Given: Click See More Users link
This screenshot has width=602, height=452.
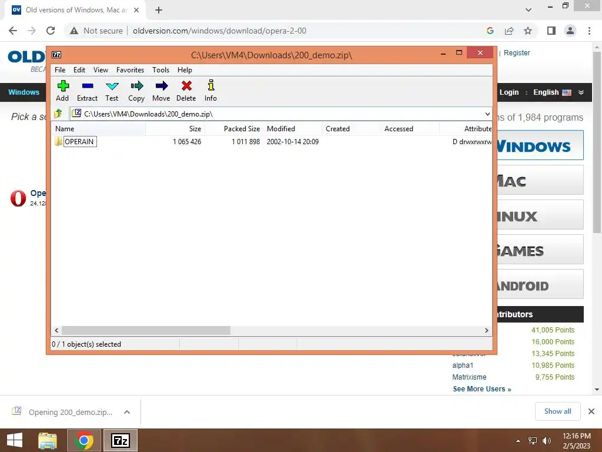Looking at the screenshot, I should point(482,388).
